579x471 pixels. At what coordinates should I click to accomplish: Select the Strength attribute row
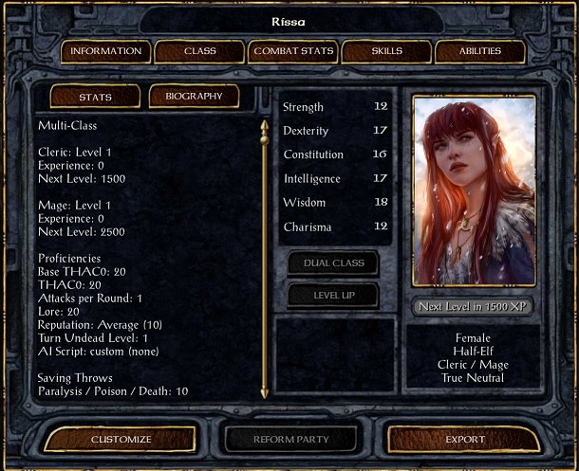(x=335, y=107)
